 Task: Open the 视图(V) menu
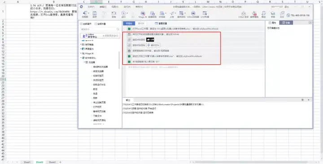coord(115,7)
